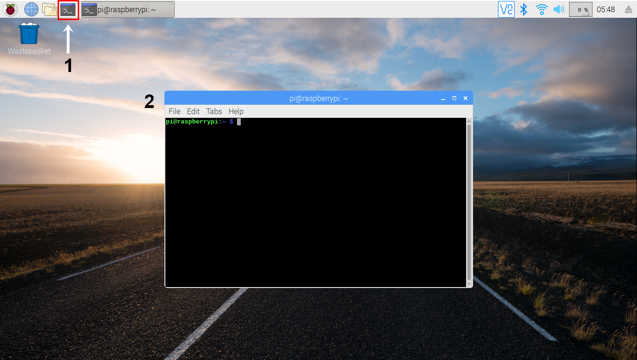Click the pi@raspberrypi taskbar window button
This screenshot has width=637, height=360.
point(128,9)
